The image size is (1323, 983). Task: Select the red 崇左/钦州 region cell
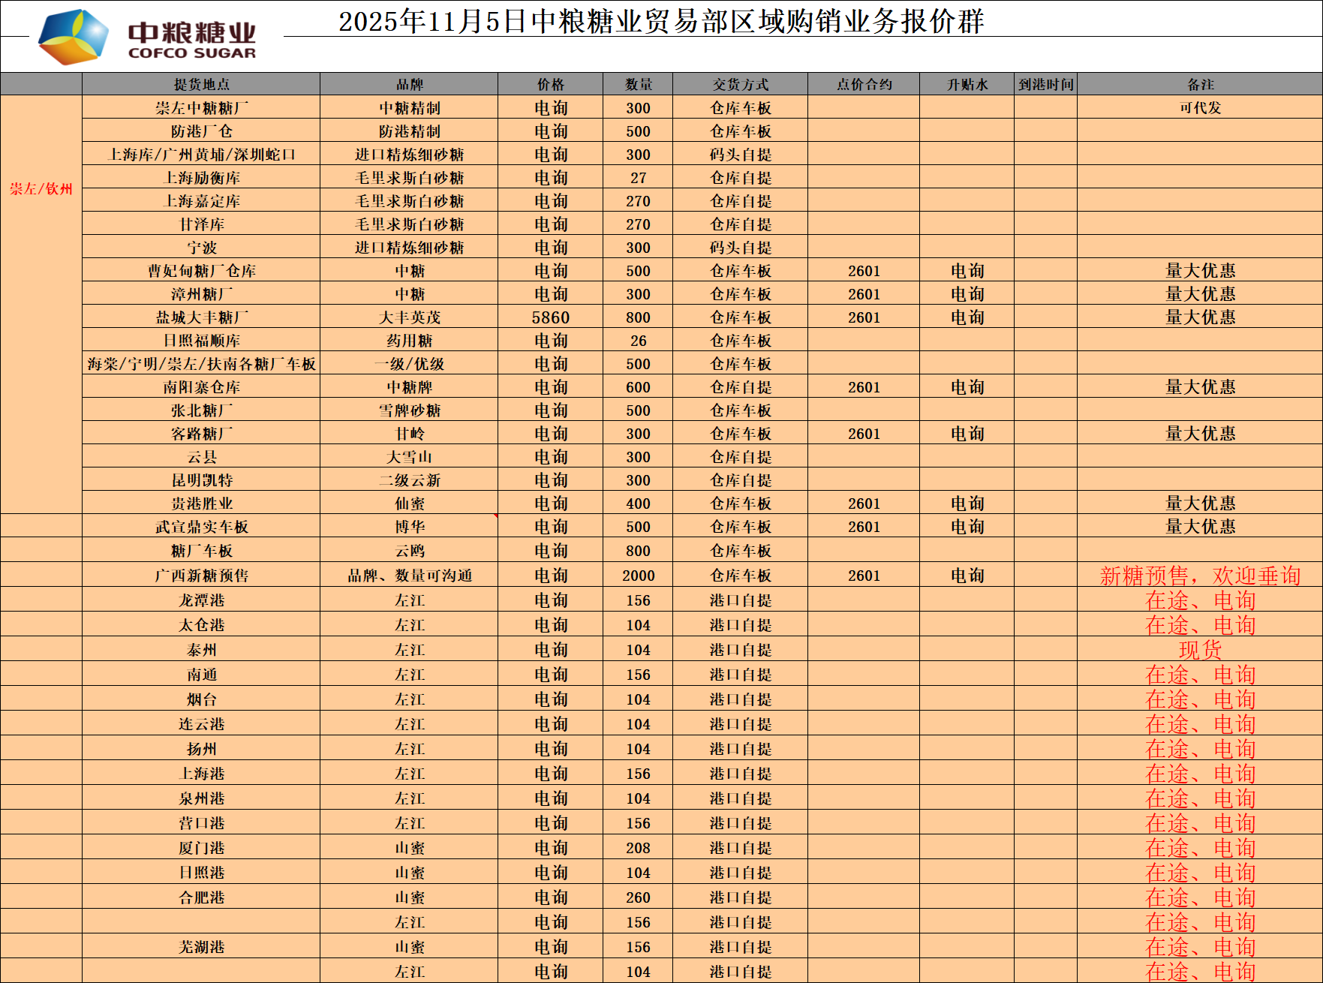pos(41,189)
